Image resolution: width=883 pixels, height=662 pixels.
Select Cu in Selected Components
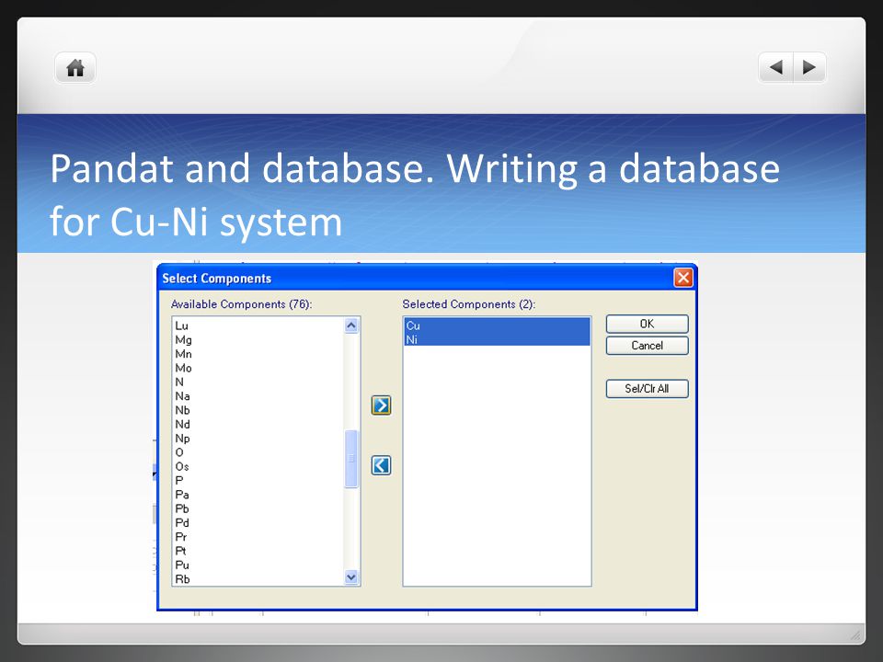(x=497, y=325)
